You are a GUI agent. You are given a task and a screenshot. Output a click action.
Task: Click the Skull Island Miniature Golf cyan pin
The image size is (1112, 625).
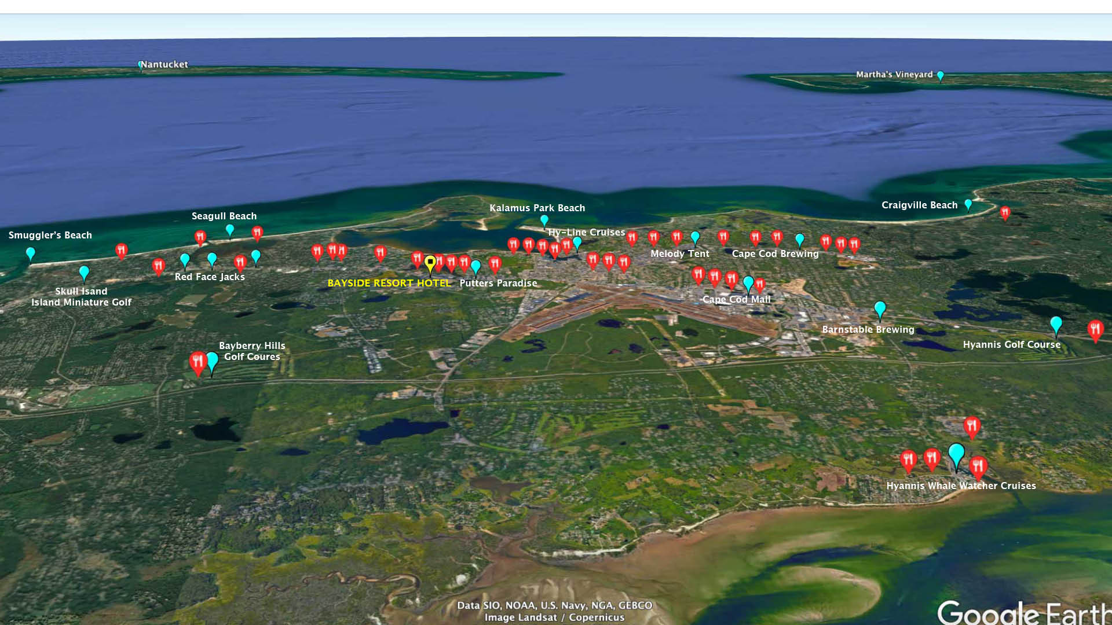pyautogui.click(x=84, y=273)
